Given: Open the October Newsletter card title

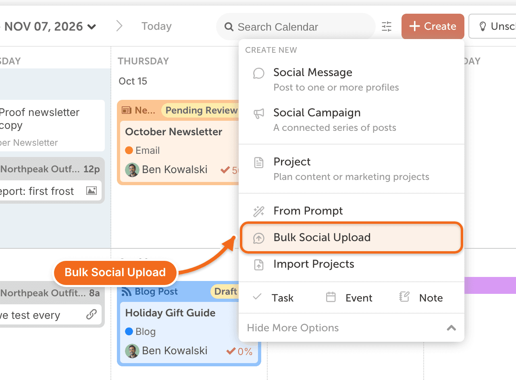Looking at the screenshot, I should [x=174, y=132].
